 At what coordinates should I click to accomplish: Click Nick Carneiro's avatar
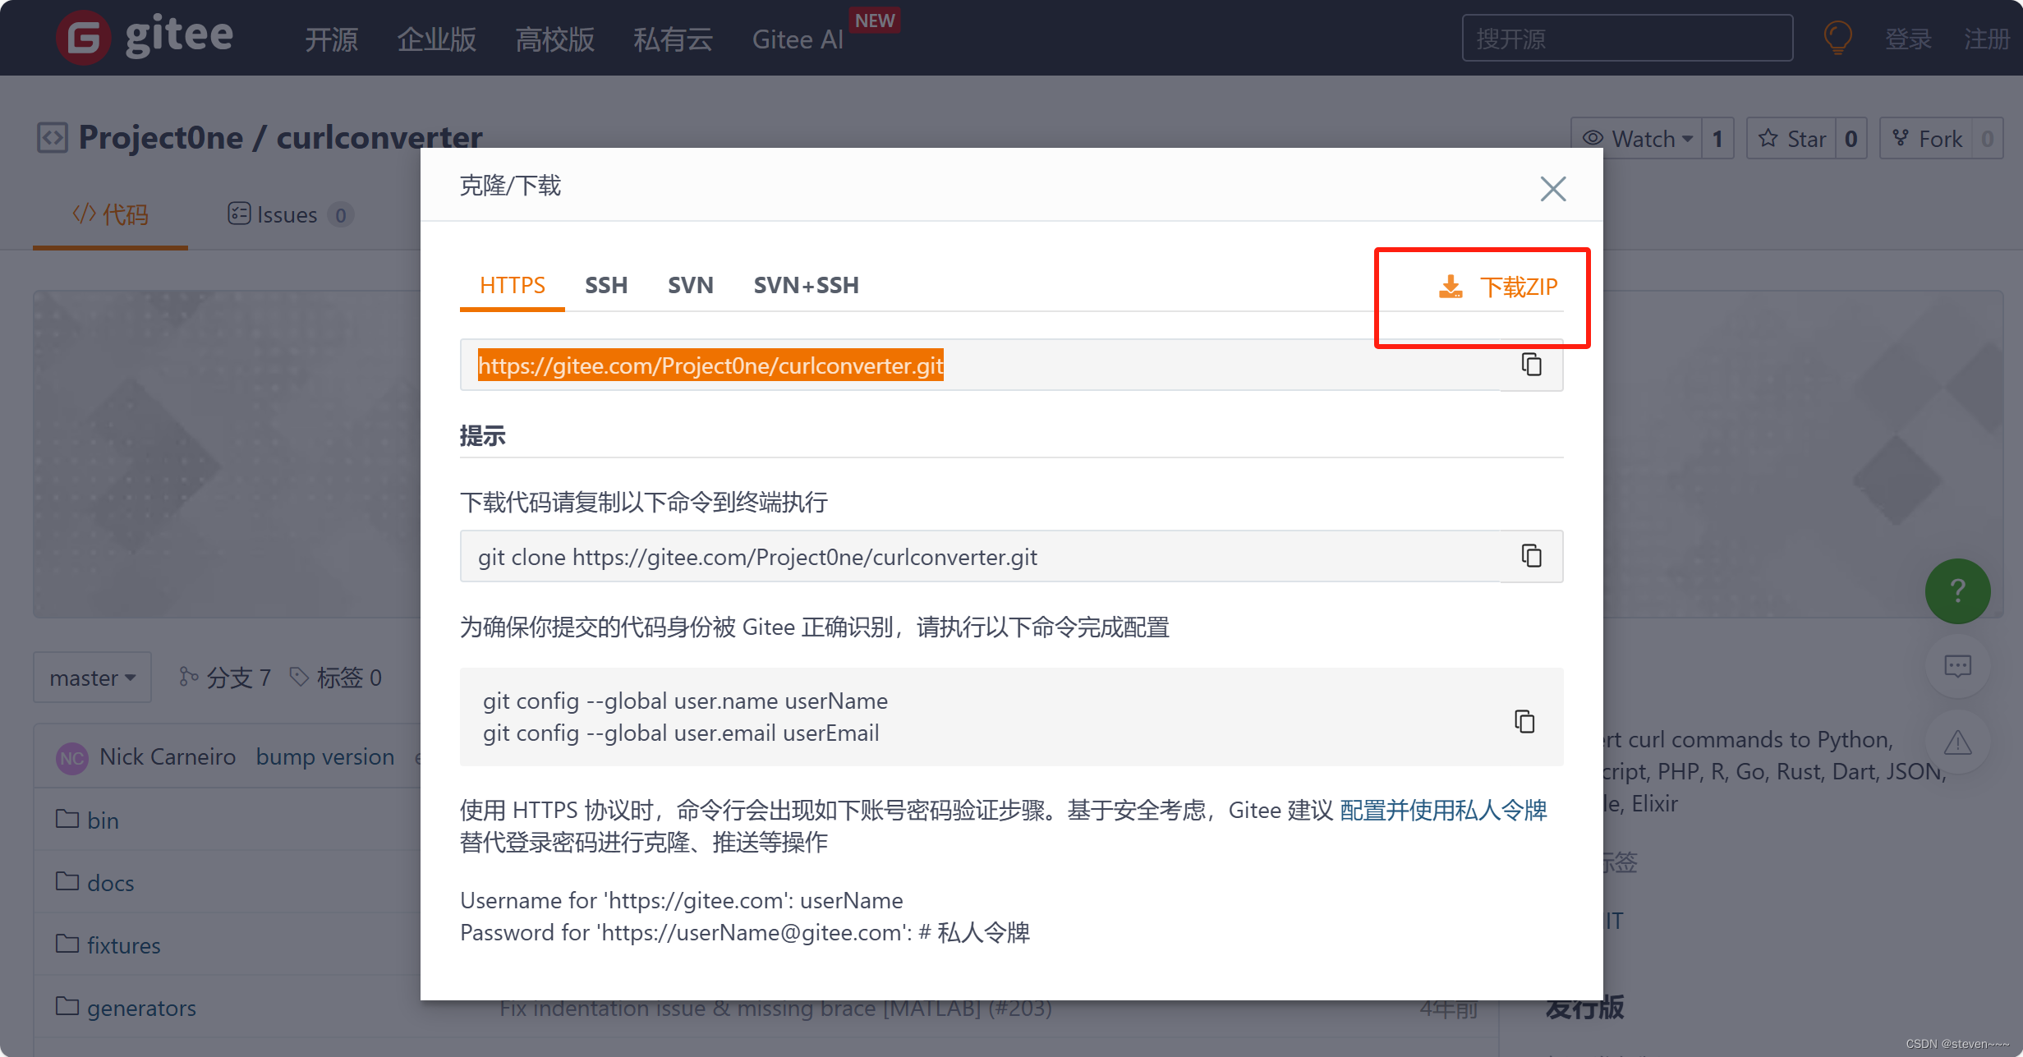coord(72,756)
